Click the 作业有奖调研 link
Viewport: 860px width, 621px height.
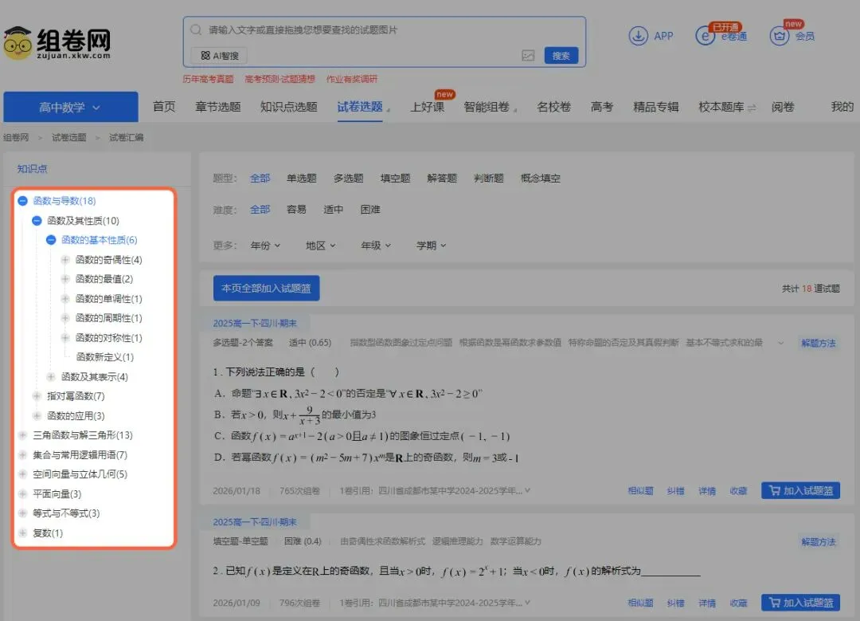point(352,79)
